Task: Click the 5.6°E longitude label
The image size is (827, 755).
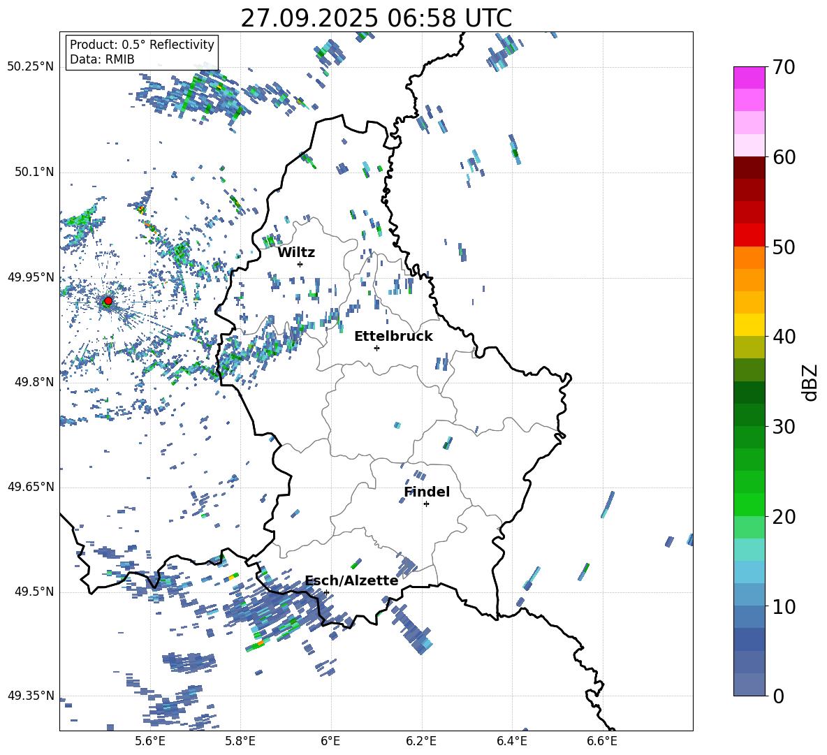Action: coord(150,741)
